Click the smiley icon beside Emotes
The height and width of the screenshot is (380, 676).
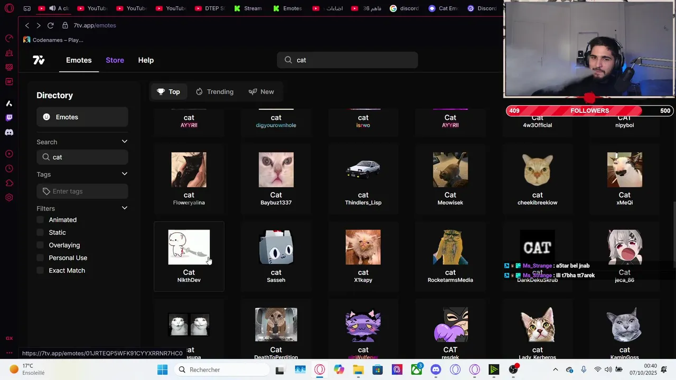pos(46,117)
